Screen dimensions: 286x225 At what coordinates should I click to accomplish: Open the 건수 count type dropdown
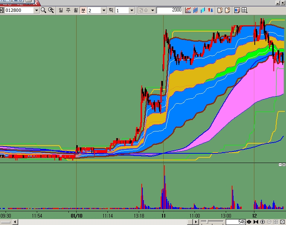click(152, 10)
